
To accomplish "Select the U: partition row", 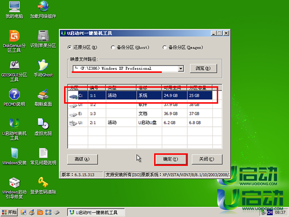I will point(140,122).
